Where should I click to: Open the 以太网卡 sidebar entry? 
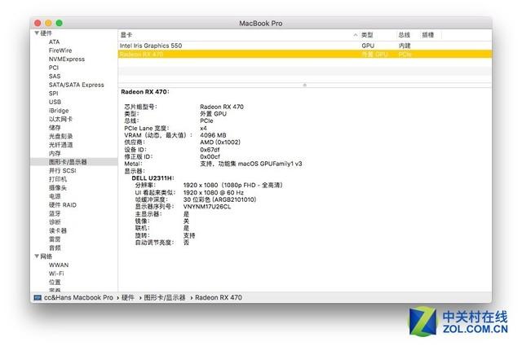tap(60, 119)
